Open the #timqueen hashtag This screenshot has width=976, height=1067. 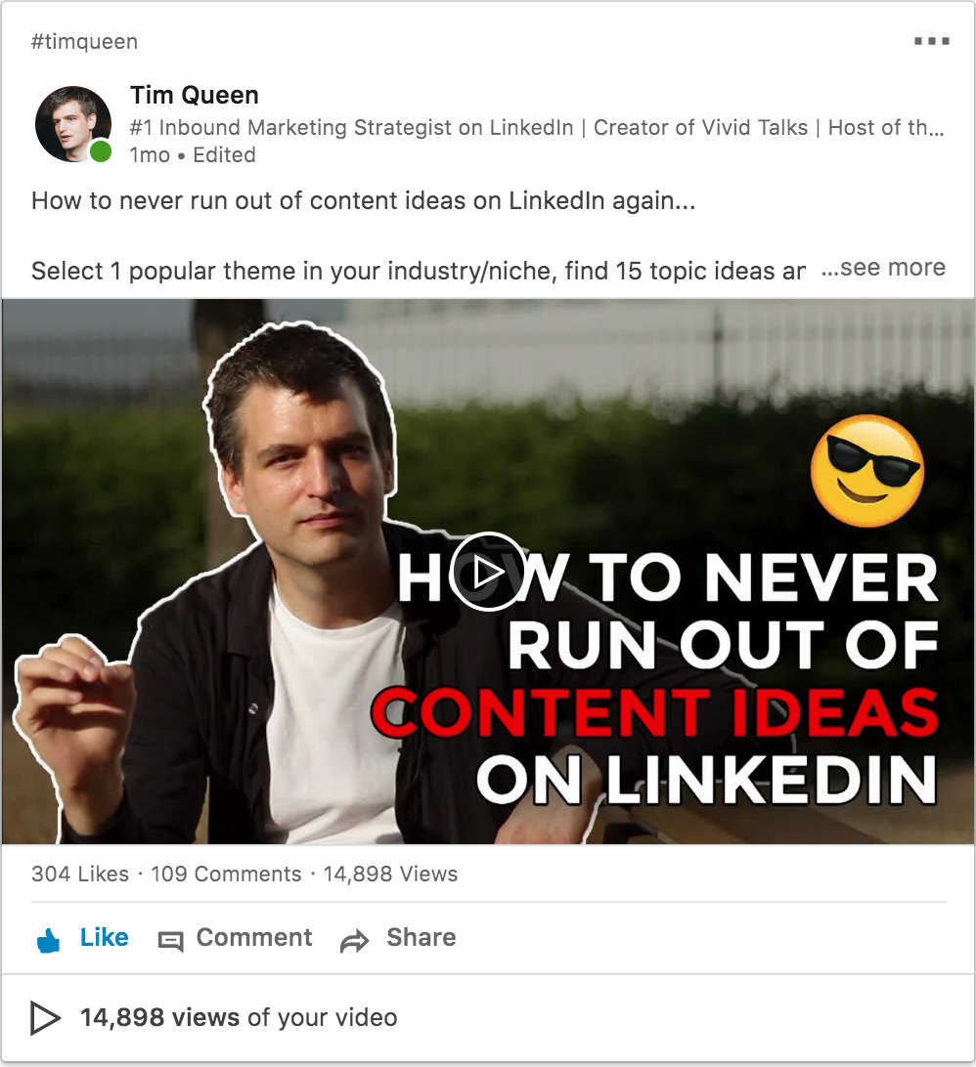pyautogui.click(x=84, y=42)
